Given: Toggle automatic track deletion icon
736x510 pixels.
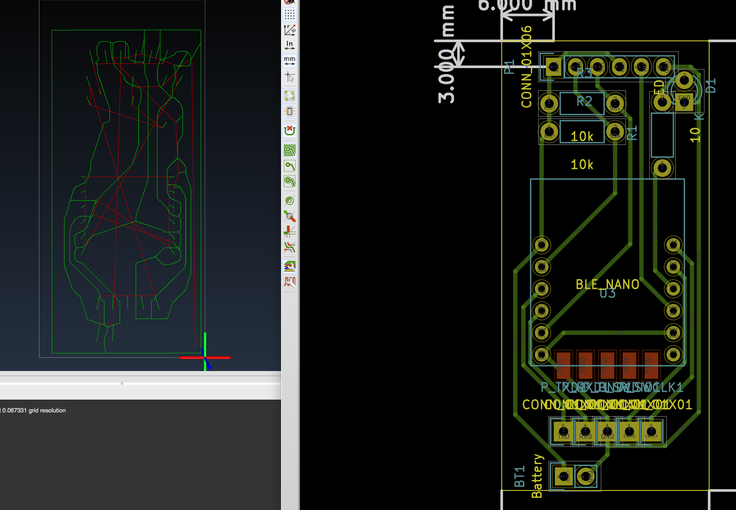Looking at the screenshot, I should click(290, 131).
